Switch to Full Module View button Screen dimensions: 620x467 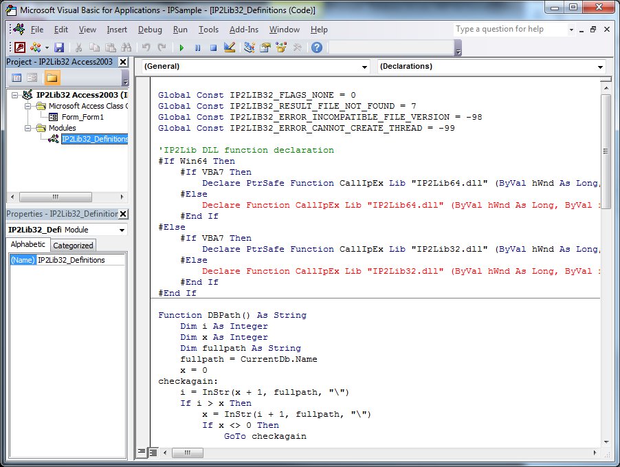click(153, 452)
